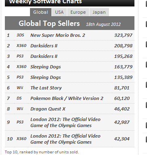
Task: Open Sleeping Dogs PS3 title
Action: coord(46,77)
